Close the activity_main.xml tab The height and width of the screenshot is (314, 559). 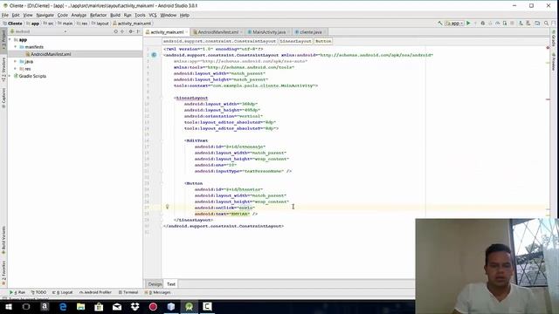pyautogui.click(x=186, y=32)
